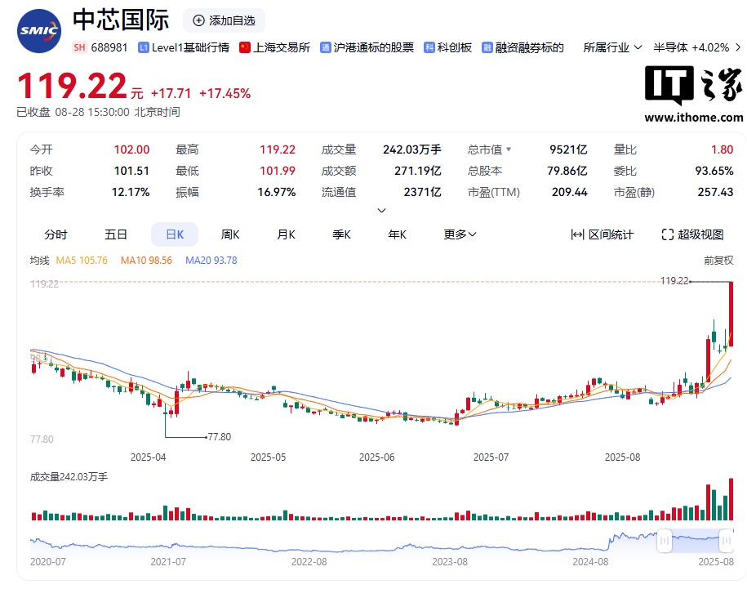
Task: Expand the 所属行业 dropdown arrow
Action: pyautogui.click(x=638, y=47)
